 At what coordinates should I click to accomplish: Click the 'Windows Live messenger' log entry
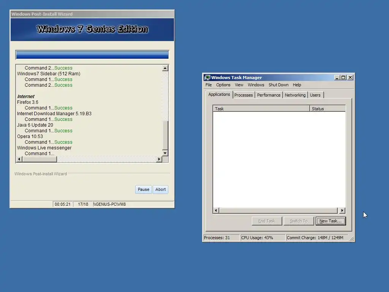[x=44, y=148]
